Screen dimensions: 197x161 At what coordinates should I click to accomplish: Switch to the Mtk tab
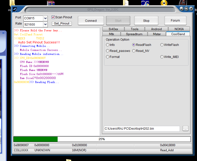coord(111,34)
